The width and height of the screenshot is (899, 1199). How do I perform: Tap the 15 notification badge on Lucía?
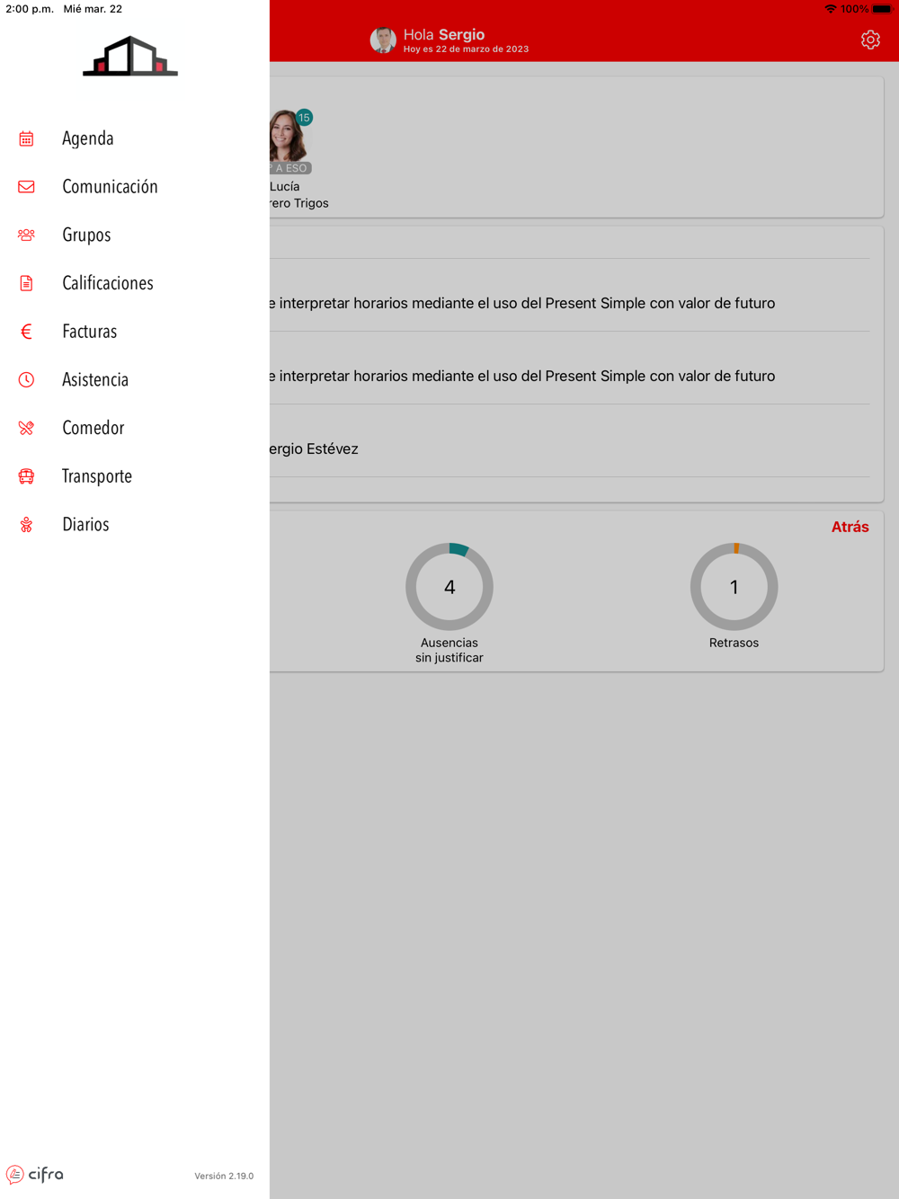304,118
